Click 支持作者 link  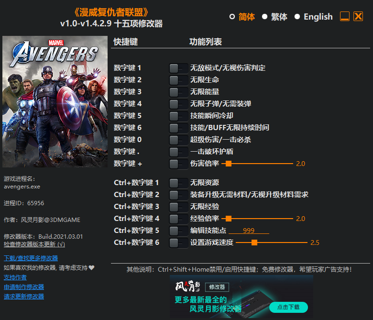(15, 277)
